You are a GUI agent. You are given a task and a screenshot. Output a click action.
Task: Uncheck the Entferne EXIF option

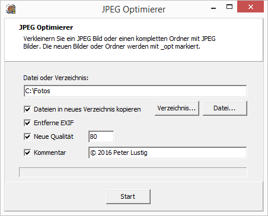coord(27,123)
